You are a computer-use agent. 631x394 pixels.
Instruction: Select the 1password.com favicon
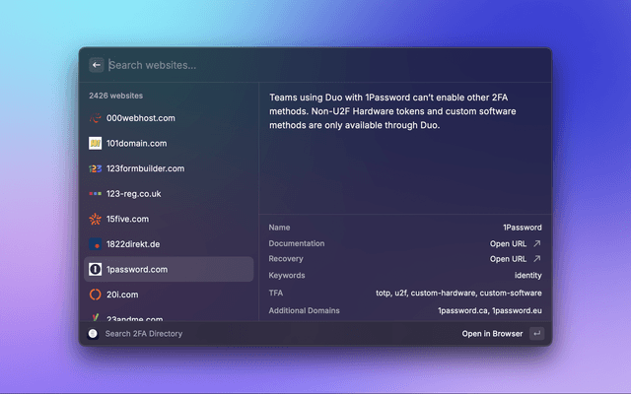95,269
